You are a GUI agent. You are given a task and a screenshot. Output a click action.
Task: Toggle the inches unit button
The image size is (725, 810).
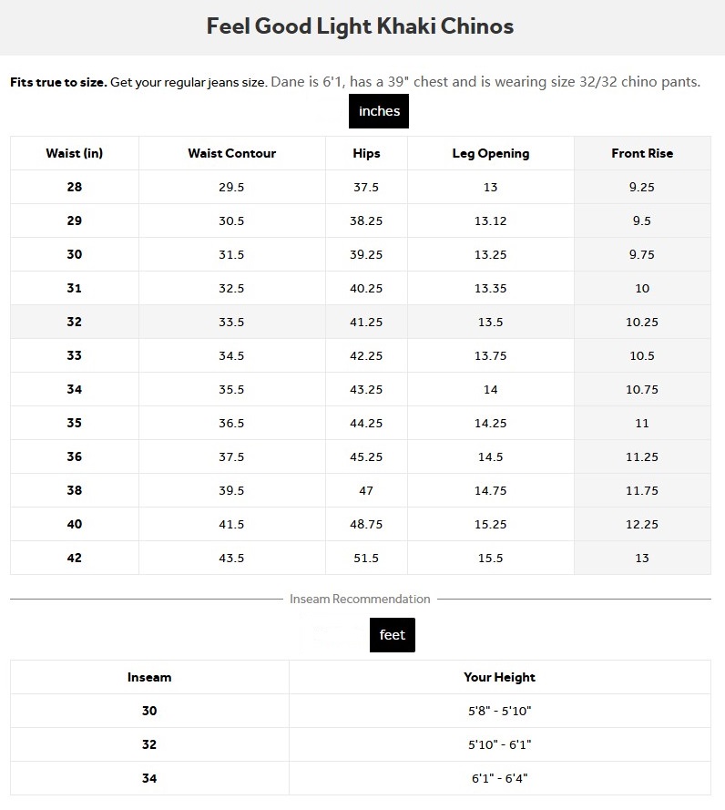379,111
